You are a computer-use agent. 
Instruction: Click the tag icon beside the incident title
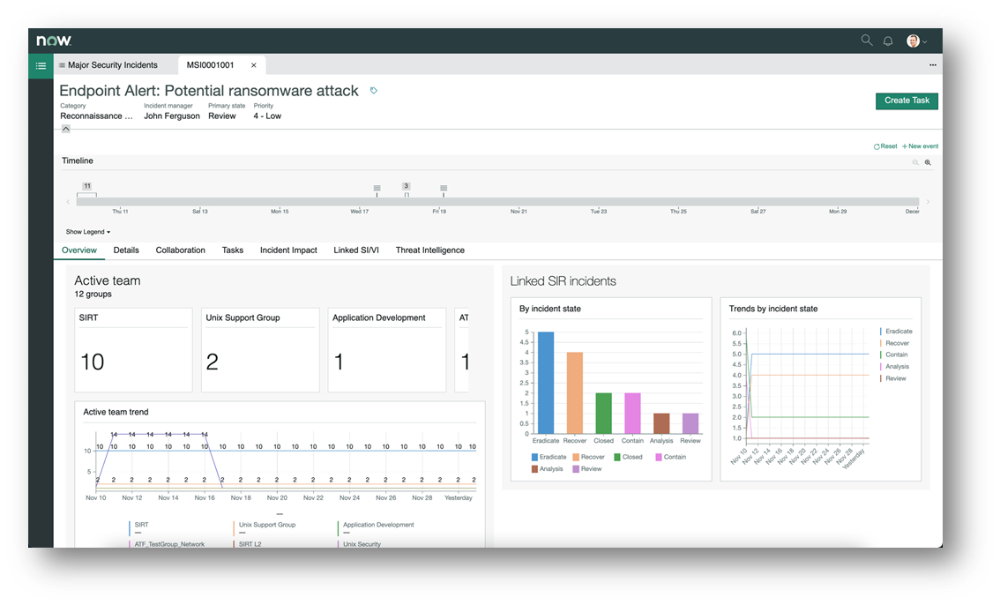[374, 91]
